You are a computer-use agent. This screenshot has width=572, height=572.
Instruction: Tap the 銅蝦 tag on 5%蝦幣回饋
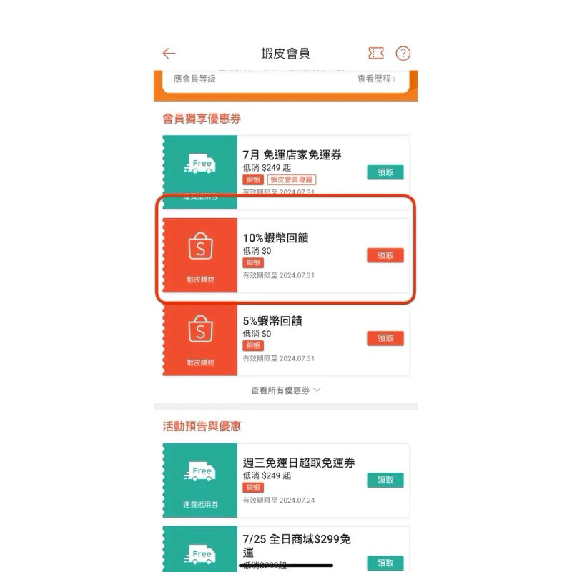point(253,345)
